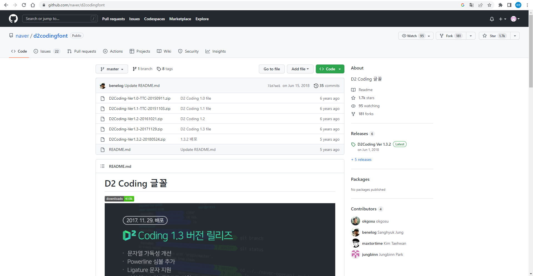
Task: Expand the Watch options dropdown arrow
Action: click(429, 36)
